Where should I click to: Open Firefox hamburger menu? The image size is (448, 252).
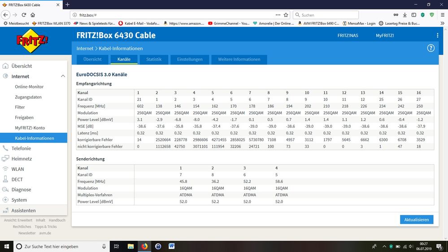442,15
